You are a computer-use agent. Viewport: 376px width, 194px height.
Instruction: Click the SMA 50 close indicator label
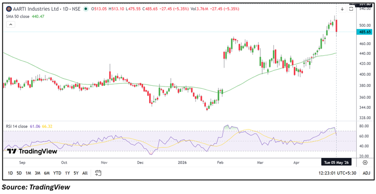pyautogui.click(x=18, y=16)
